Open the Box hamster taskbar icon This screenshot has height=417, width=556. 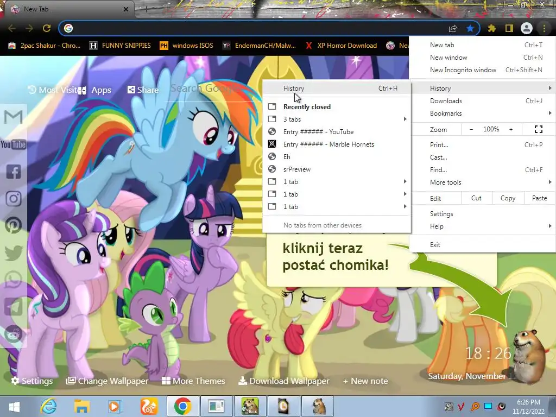250,406
